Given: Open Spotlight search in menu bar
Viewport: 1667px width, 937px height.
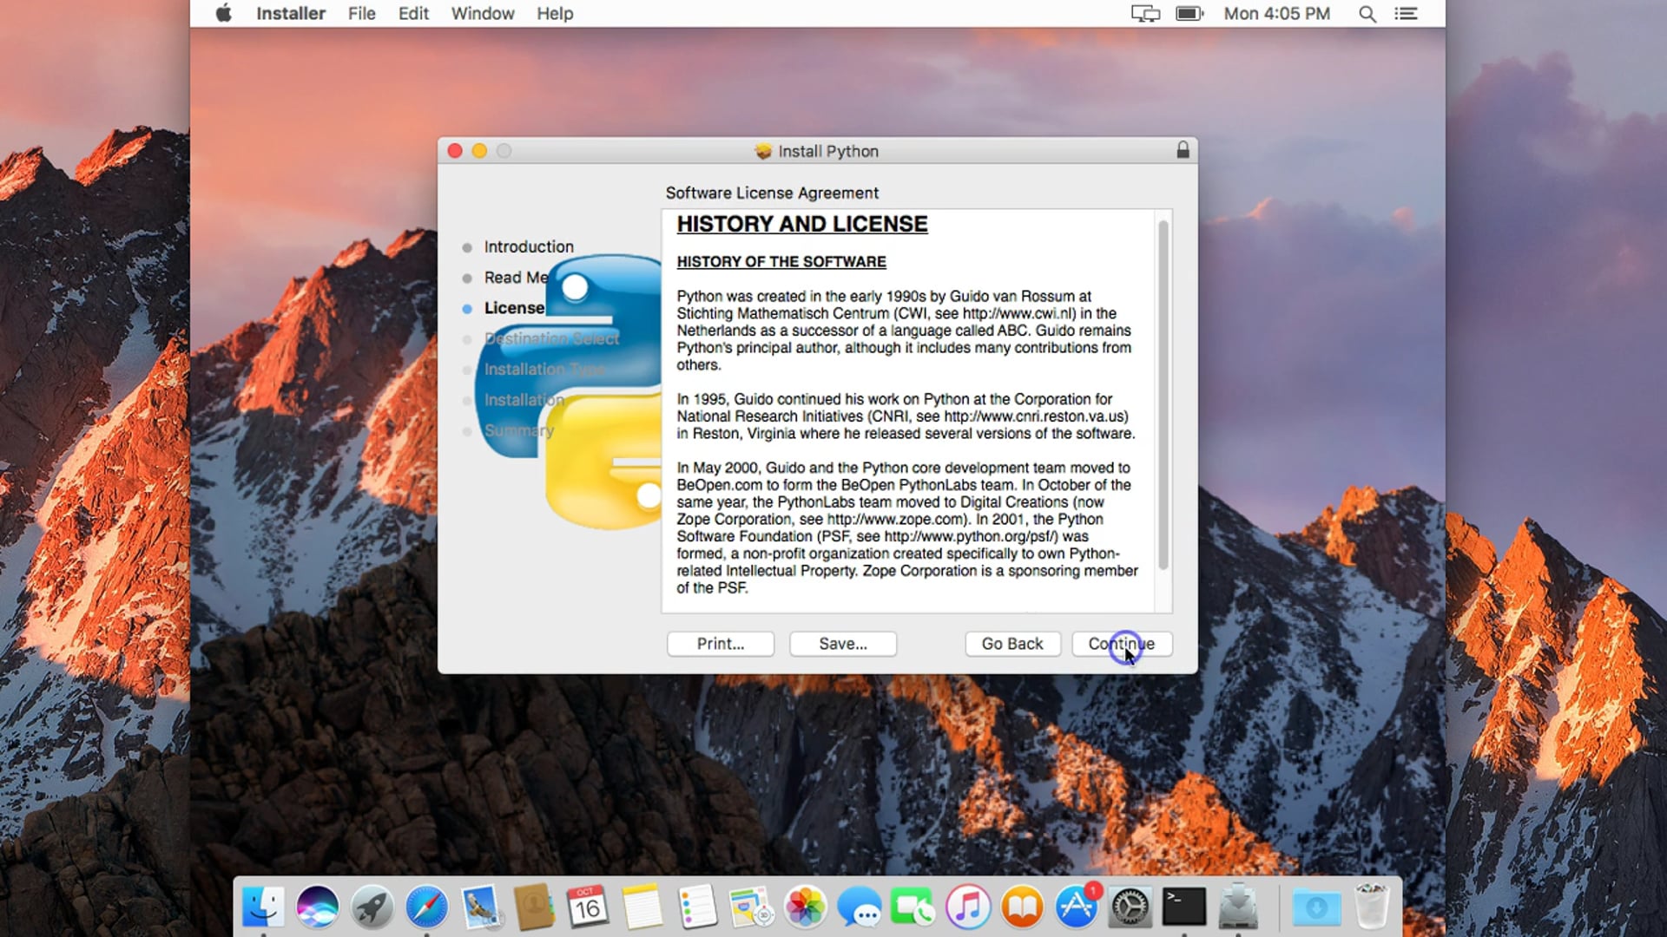Looking at the screenshot, I should tap(1367, 14).
